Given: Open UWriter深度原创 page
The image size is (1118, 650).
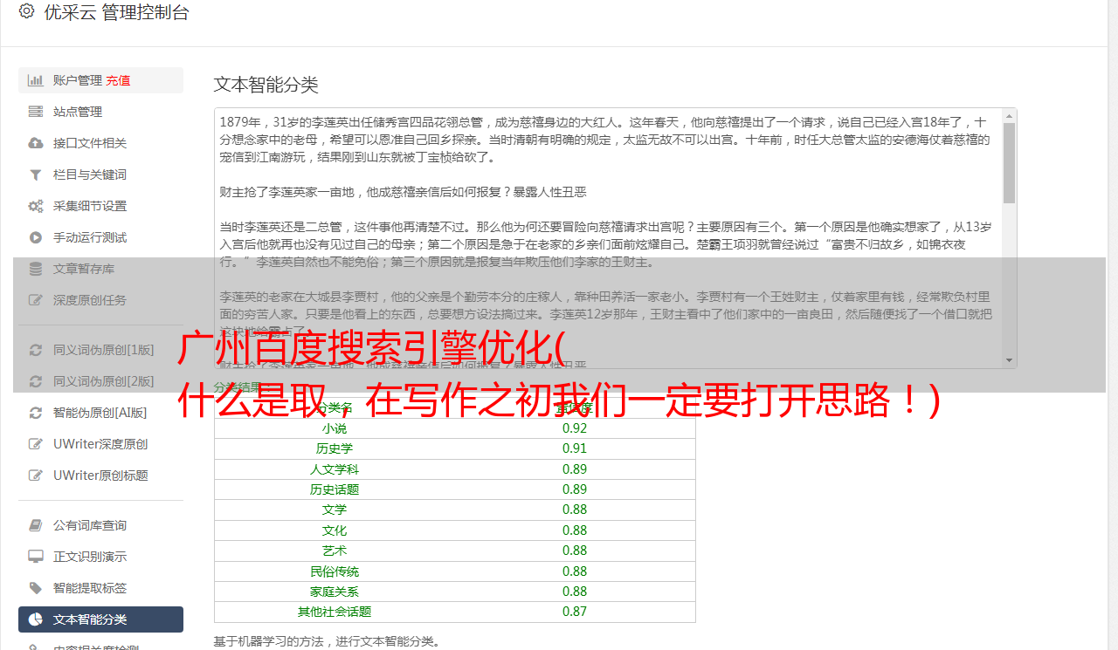Looking at the screenshot, I should point(100,444).
